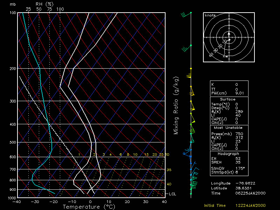Click the 40 temperature axis tick label

point(164,202)
